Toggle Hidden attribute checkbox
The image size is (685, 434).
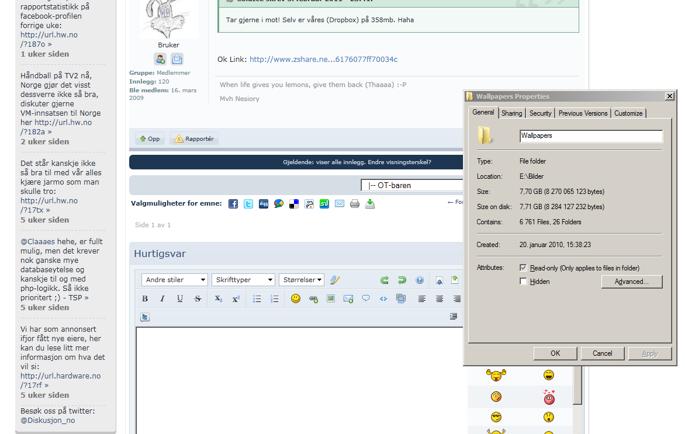523,281
